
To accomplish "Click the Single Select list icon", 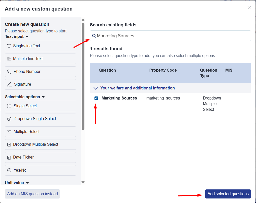I will pos(9,106).
